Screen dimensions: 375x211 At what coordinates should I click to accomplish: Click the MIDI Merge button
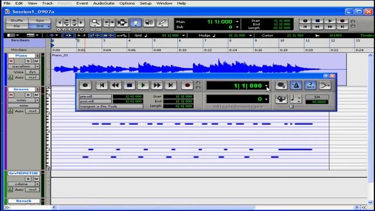(x=325, y=85)
